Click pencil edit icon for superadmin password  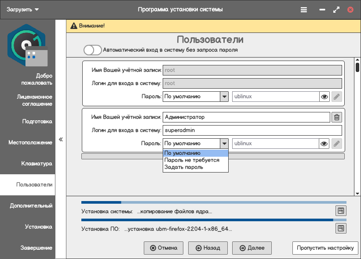click(x=336, y=144)
